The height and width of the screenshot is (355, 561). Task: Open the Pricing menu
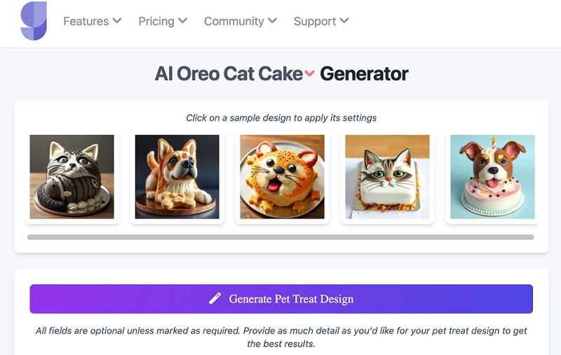[156, 21]
